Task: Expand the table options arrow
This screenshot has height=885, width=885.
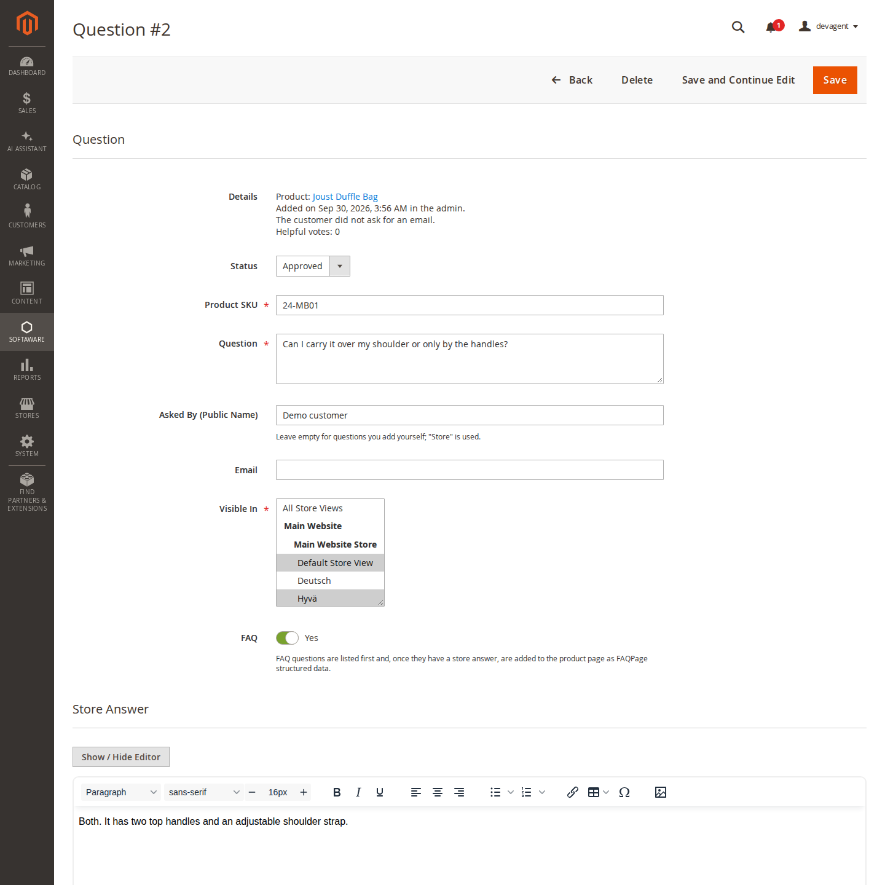Action: 606,792
